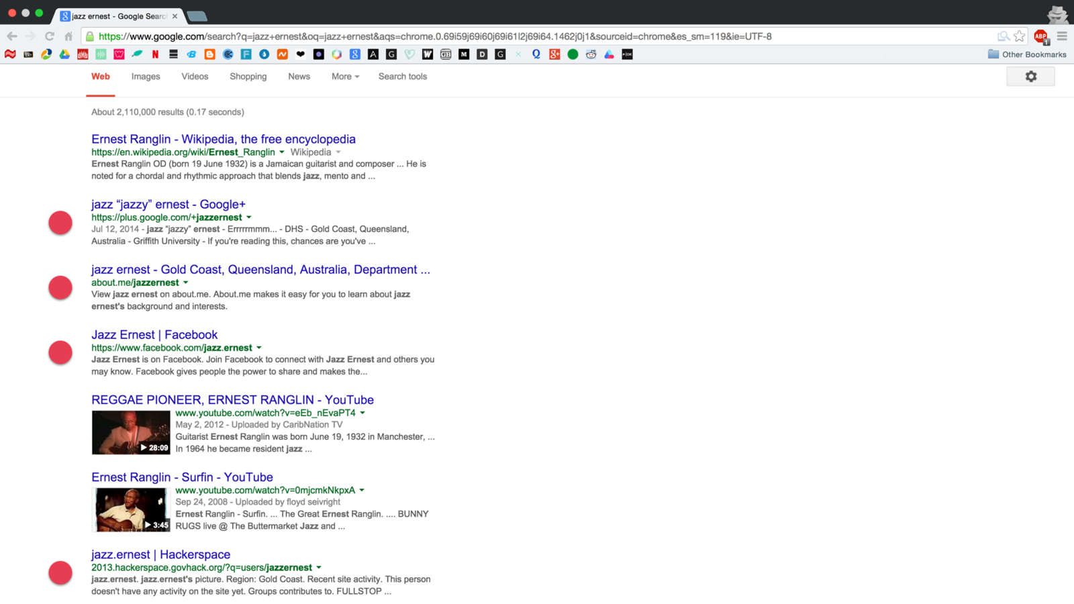Select the 'jazz ernest - Google Search' browser tab
Screen dimensions: 1074x604
click(x=118, y=15)
